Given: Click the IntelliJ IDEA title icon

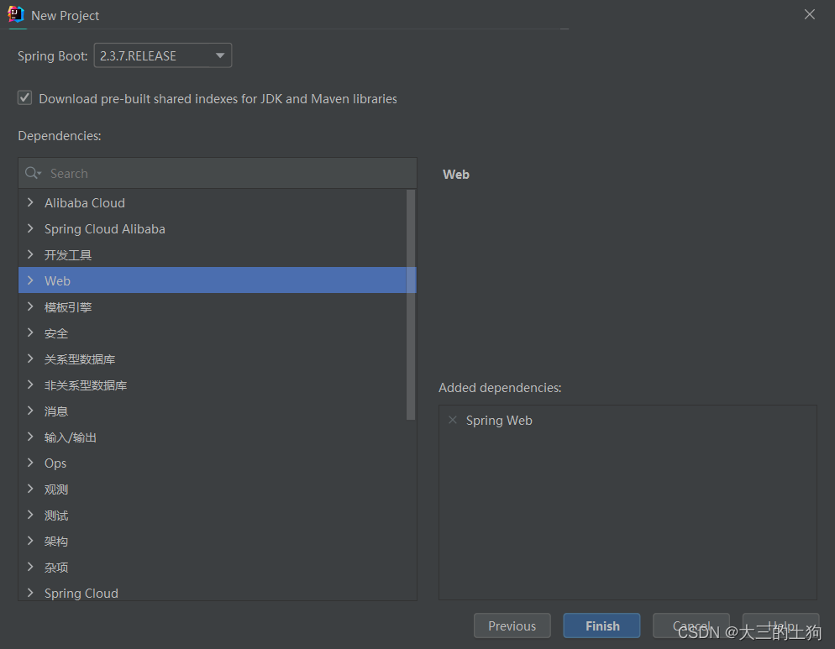Looking at the screenshot, I should pyautogui.click(x=16, y=14).
